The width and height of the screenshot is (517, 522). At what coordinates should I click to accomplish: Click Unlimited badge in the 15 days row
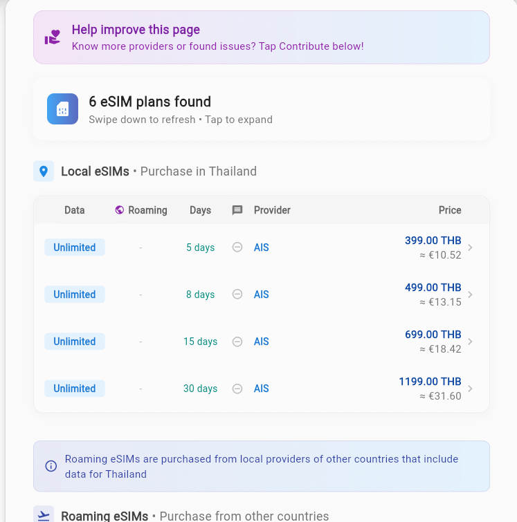coord(75,342)
